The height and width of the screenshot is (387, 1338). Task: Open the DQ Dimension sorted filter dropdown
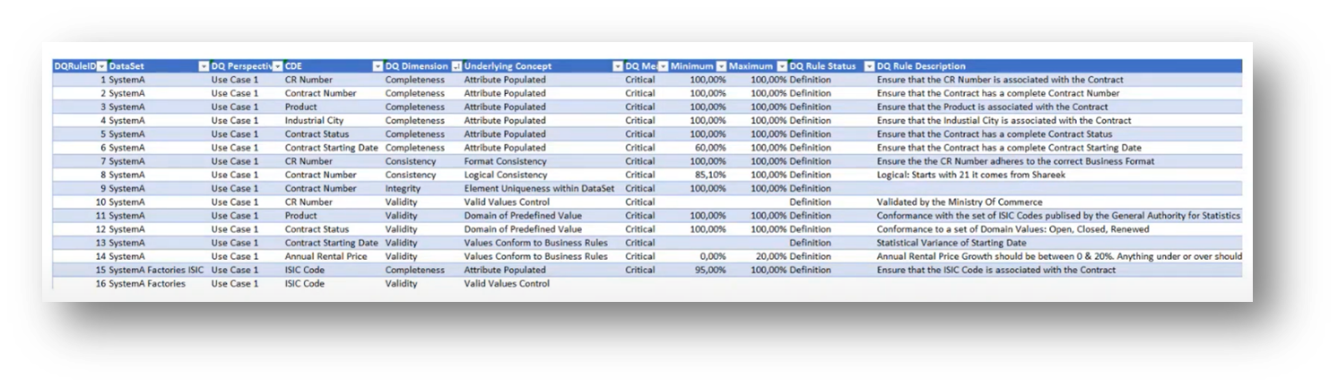[x=456, y=66]
